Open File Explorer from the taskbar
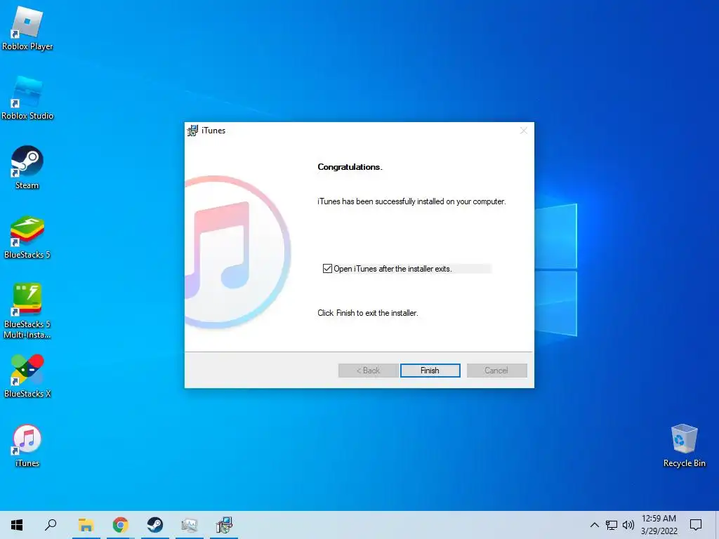This screenshot has width=719, height=539. coord(86,525)
